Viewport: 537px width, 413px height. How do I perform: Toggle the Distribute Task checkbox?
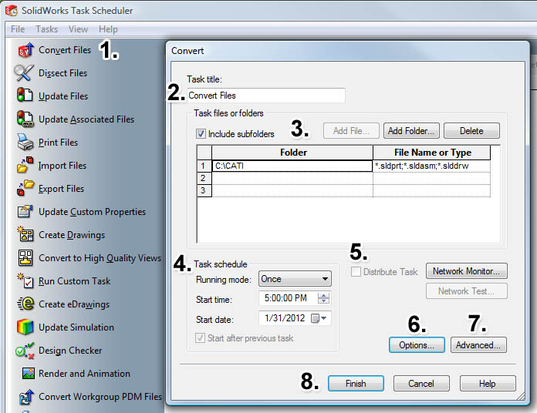[356, 272]
